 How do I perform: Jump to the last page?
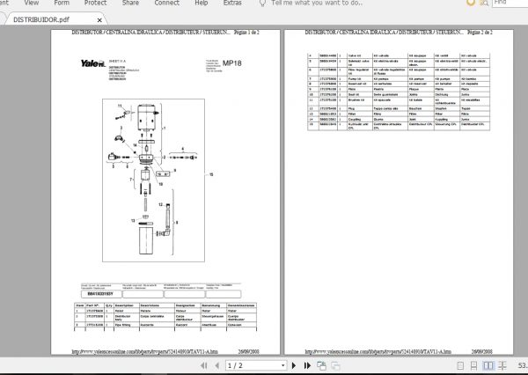pos(307,365)
